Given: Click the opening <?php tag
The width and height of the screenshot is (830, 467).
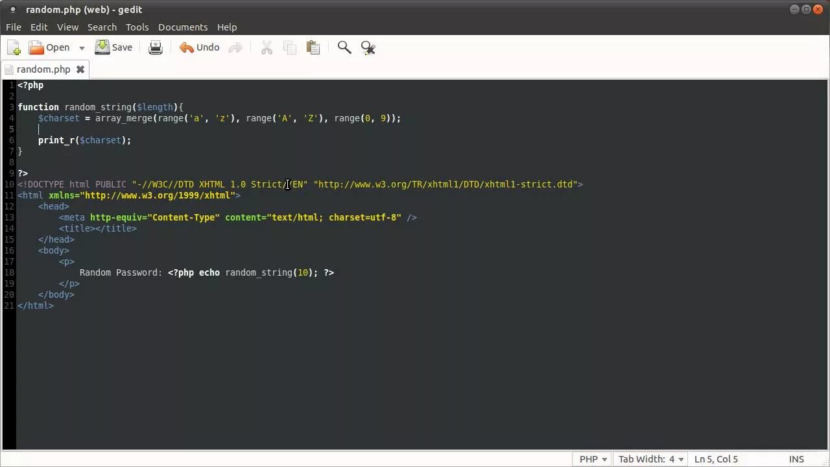Looking at the screenshot, I should point(30,85).
